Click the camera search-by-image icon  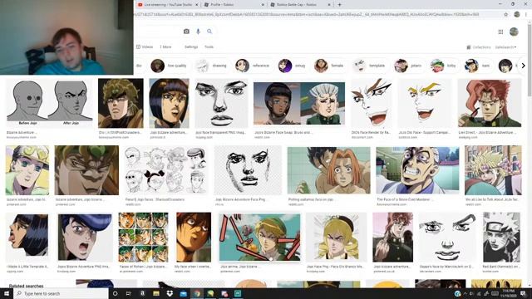point(186,32)
